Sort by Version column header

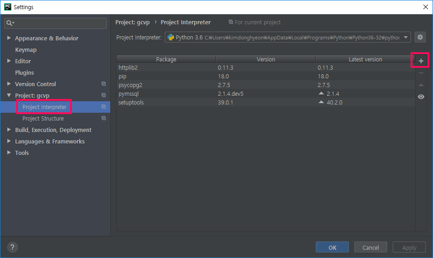point(265,59)
